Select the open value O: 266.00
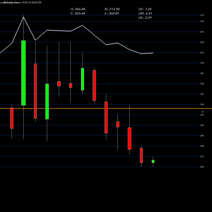 click(78, 9)
